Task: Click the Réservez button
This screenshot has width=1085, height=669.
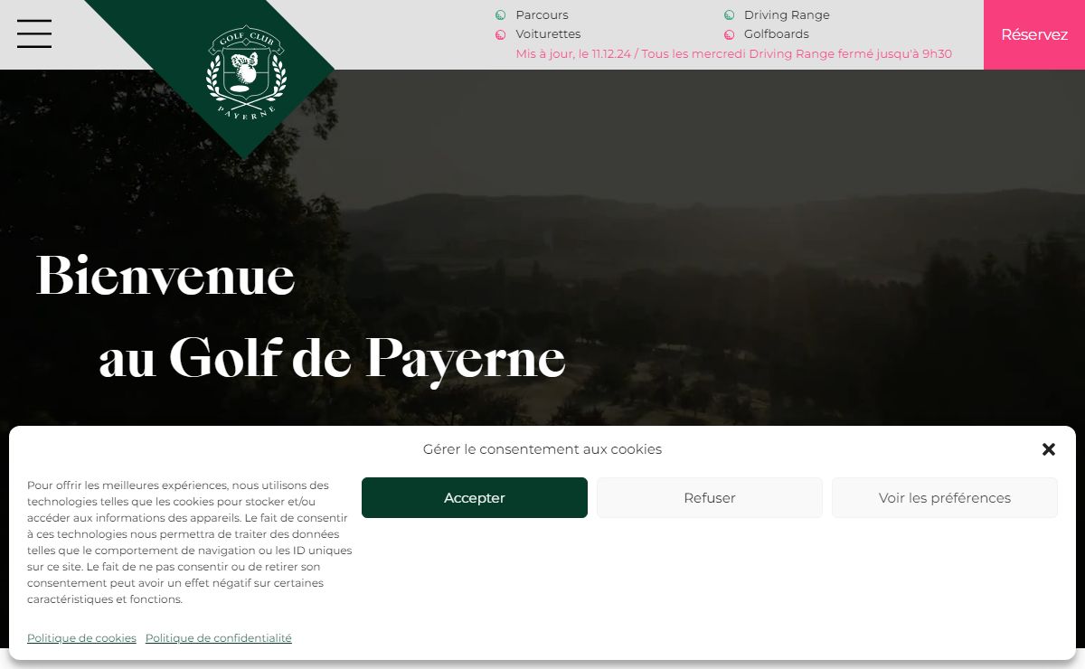Action: [1034, 34]
